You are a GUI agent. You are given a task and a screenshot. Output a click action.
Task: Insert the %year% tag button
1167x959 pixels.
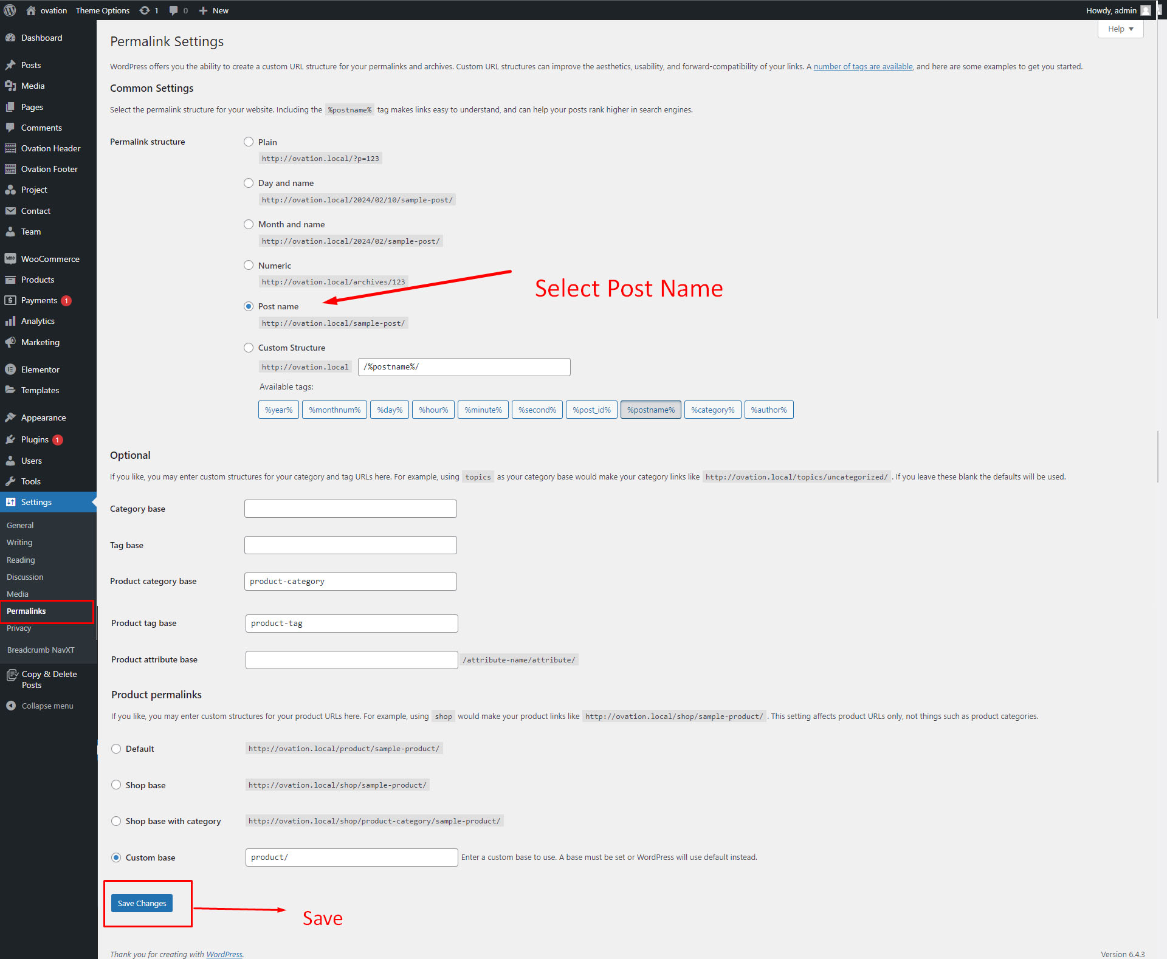point(278,410)
